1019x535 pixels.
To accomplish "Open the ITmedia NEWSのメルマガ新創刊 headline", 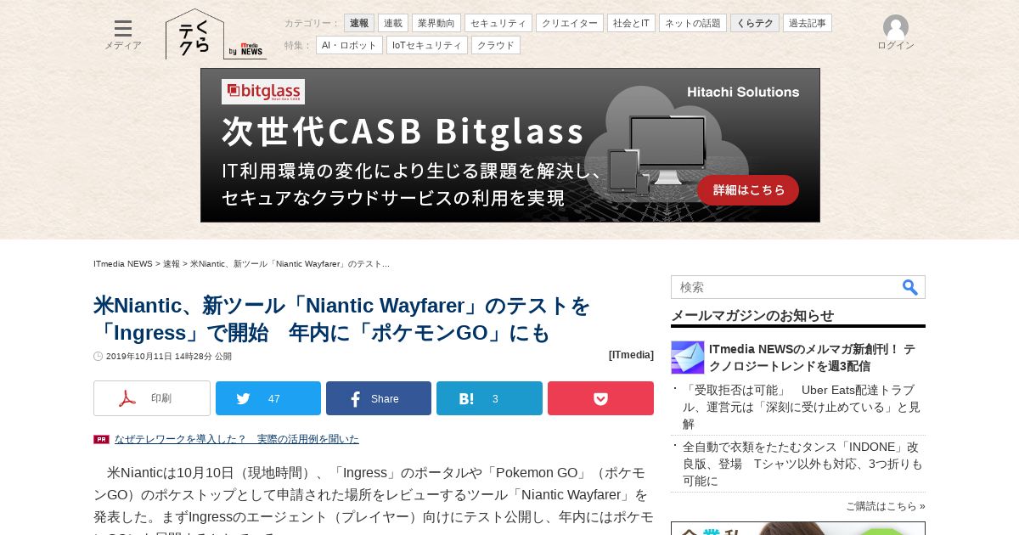I will tap(812, 358).
